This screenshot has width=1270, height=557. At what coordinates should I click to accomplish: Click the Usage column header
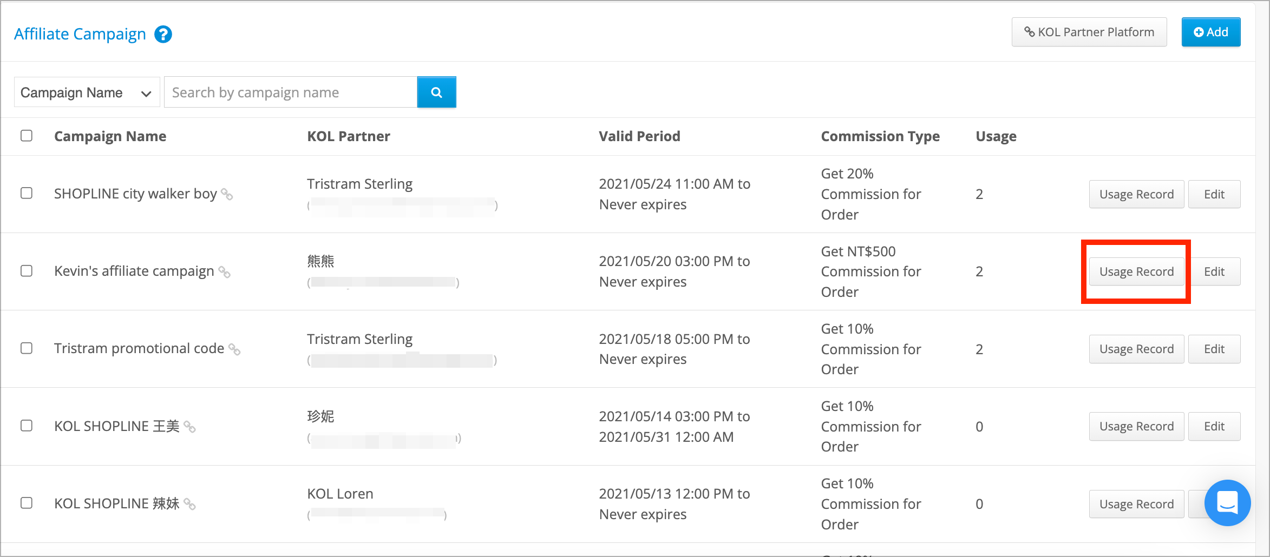click(x=996, y=136)
